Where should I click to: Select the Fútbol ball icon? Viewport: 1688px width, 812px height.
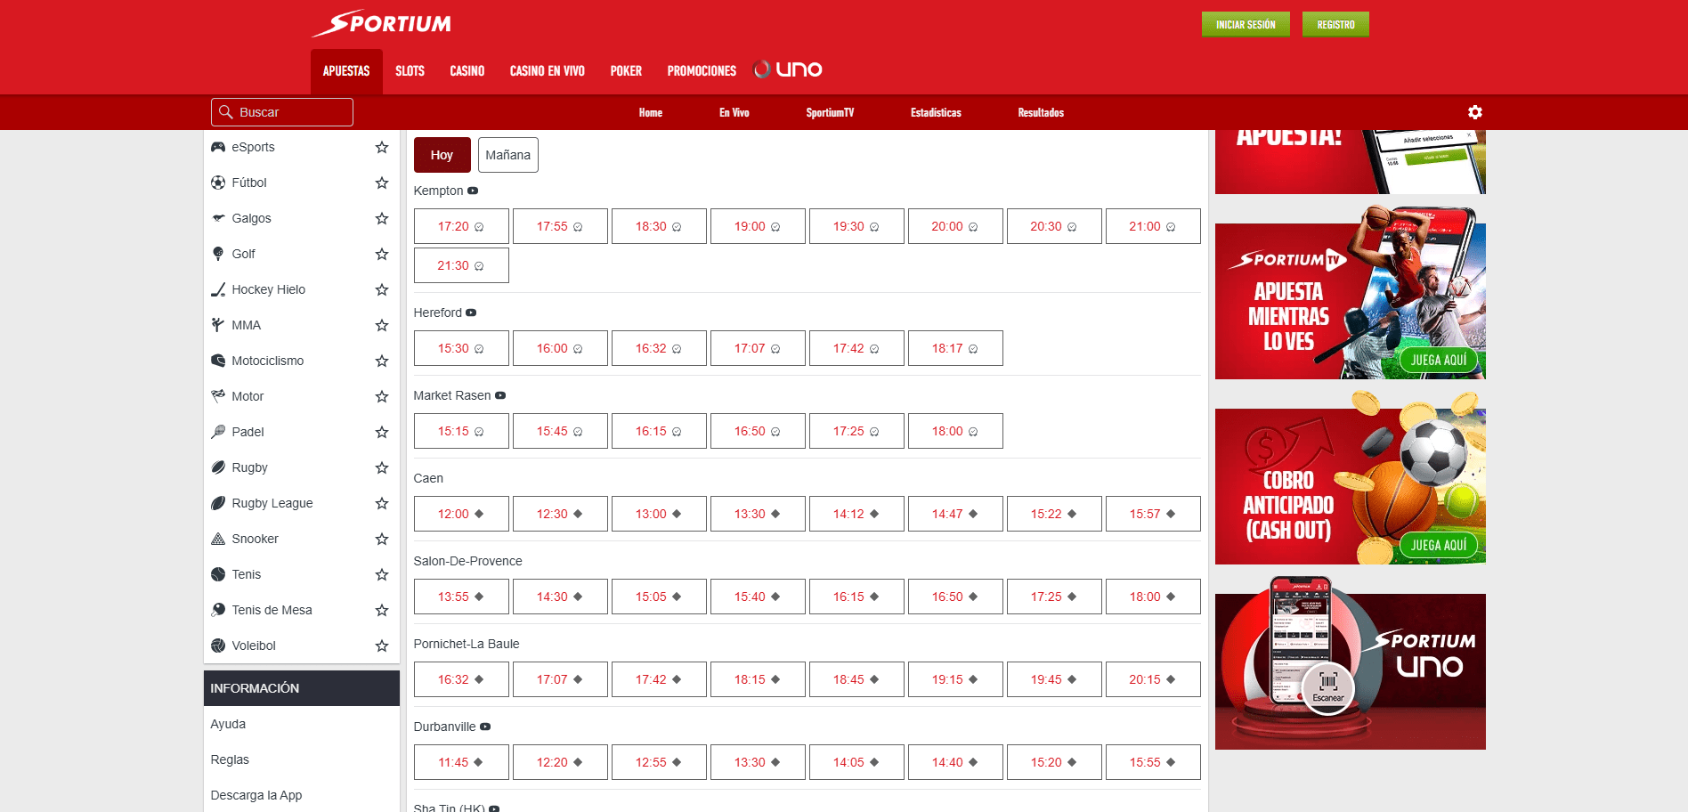click(x=218, y=183)
